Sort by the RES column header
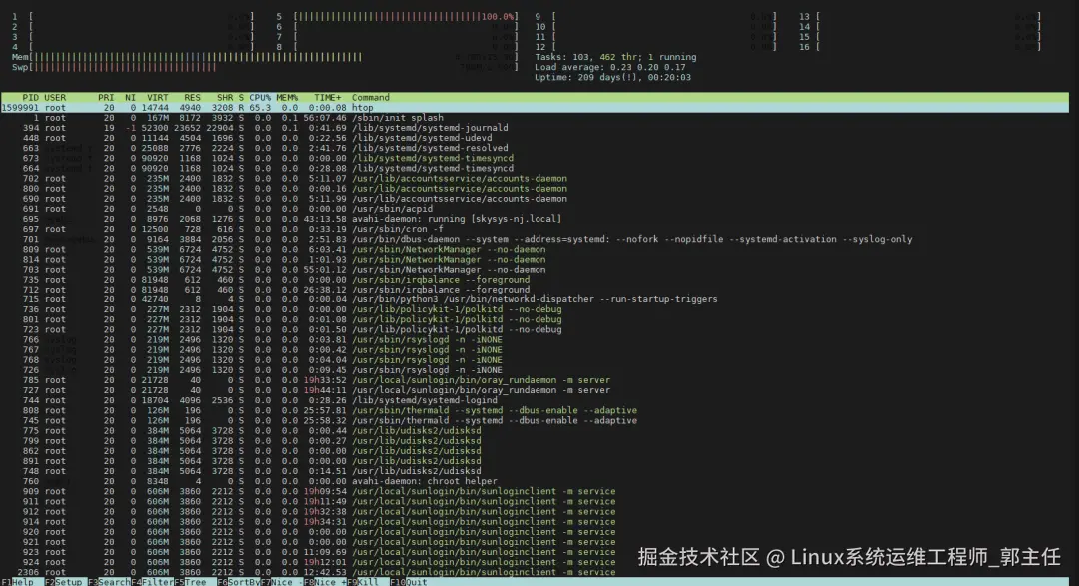The image size is (1079, 586). (x=192, y=98)
